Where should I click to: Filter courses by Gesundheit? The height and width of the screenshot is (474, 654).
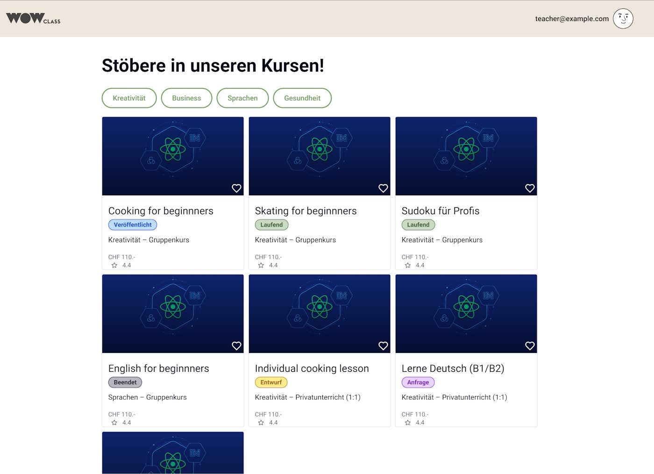click(302, 98)
